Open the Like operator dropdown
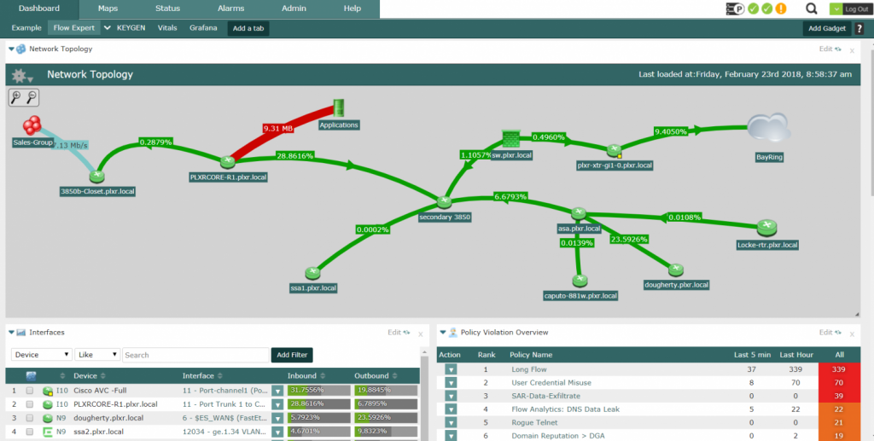 (x=97, y=355)
